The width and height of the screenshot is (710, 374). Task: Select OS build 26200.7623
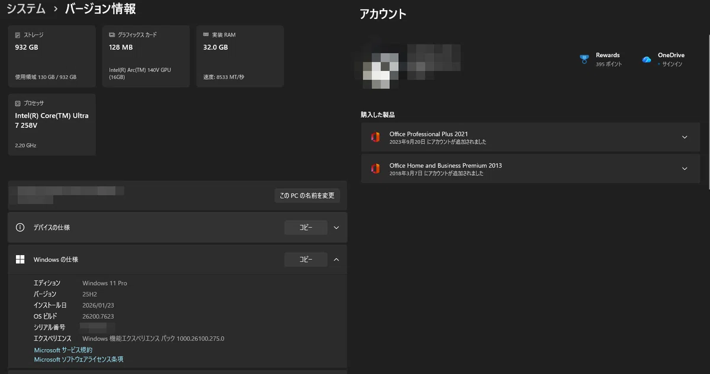98,317
